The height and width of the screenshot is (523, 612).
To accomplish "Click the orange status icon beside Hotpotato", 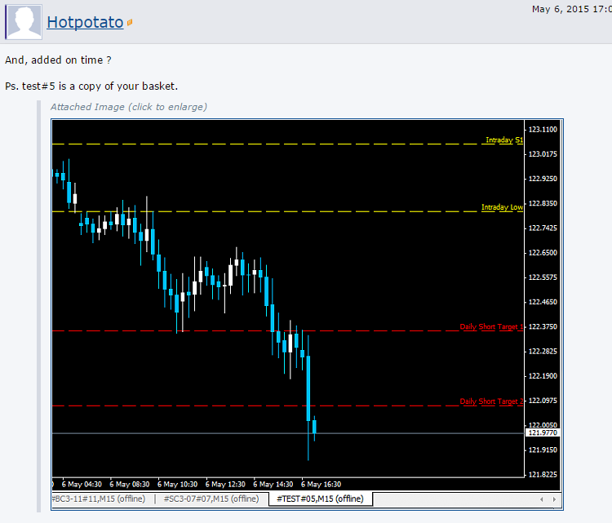I will pos(130,23).
